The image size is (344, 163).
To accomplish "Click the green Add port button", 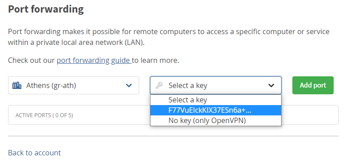I will (313, 85).
